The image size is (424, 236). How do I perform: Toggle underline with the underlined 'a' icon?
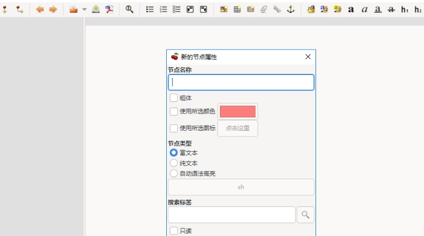[378, 10]
